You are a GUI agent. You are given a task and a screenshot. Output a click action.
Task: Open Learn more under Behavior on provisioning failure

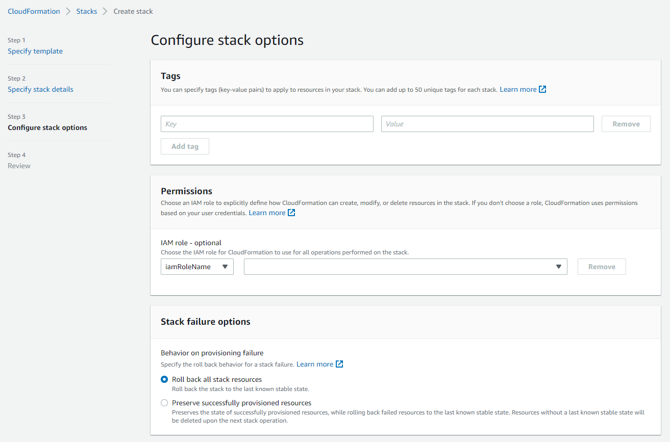314,364
